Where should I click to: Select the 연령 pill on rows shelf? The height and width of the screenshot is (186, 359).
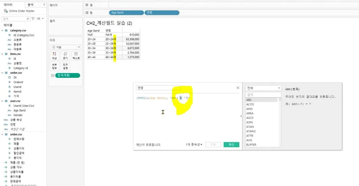click(x=162, y=12)
